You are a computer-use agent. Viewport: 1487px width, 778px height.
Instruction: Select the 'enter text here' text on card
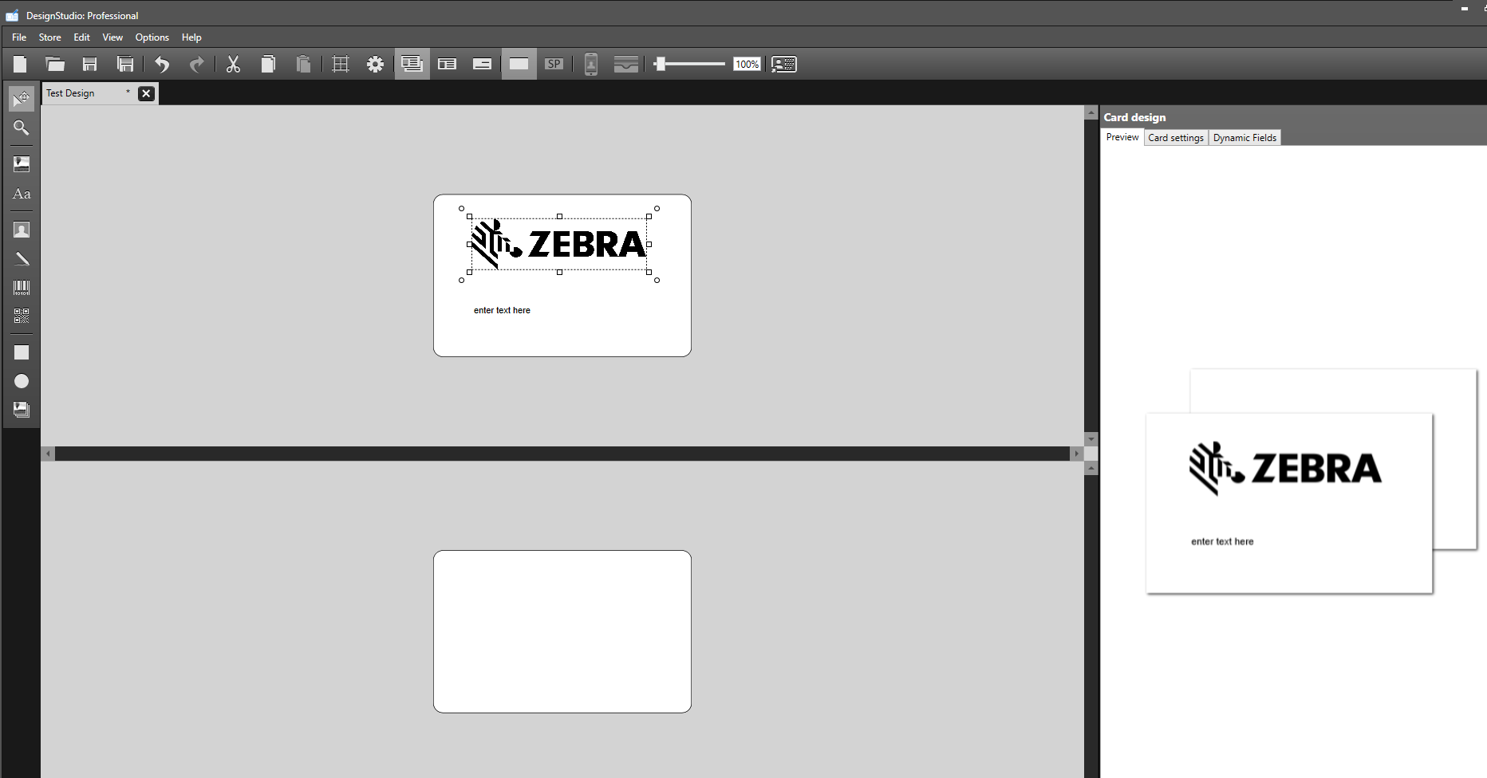pos(502,310)
